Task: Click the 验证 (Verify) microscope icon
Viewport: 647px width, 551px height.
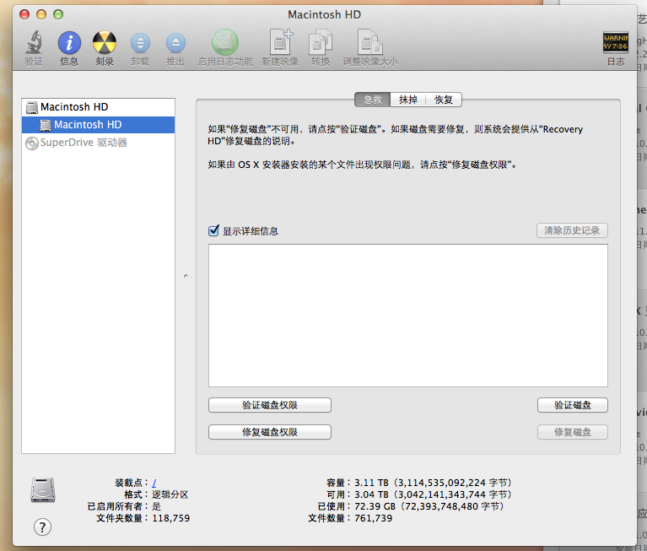Action: (x=34, y=42)
